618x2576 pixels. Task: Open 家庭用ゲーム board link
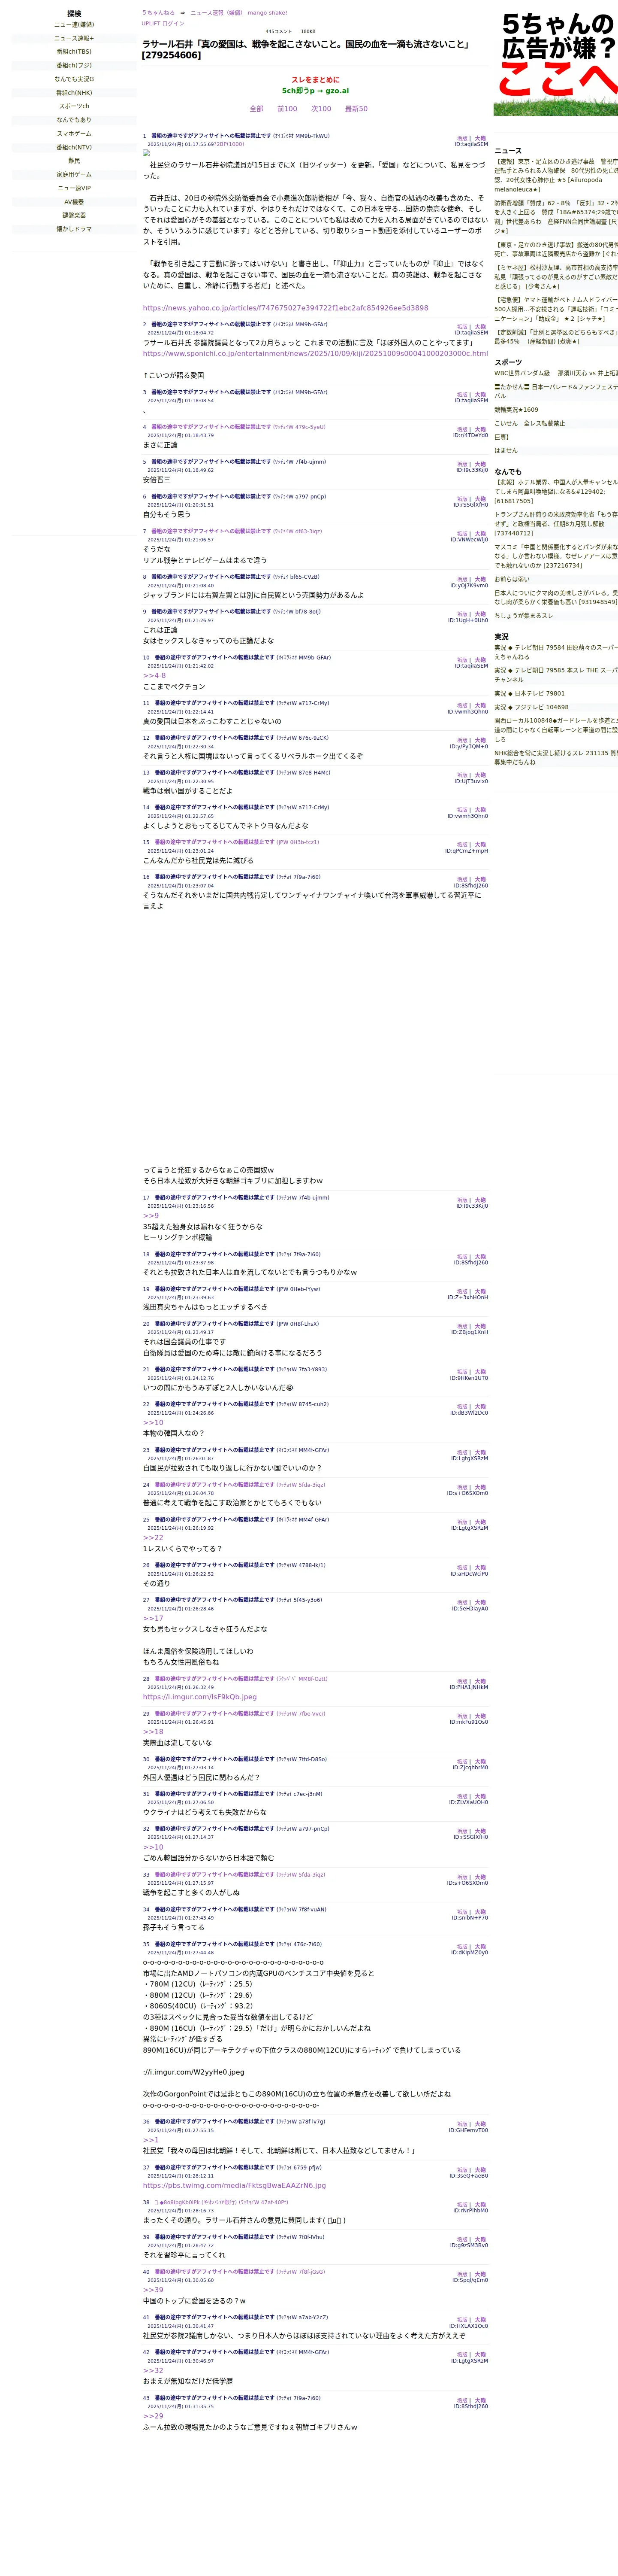(x=74, y=174)
